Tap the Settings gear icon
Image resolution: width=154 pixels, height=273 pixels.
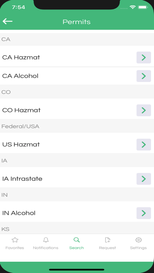pos(138,240)
